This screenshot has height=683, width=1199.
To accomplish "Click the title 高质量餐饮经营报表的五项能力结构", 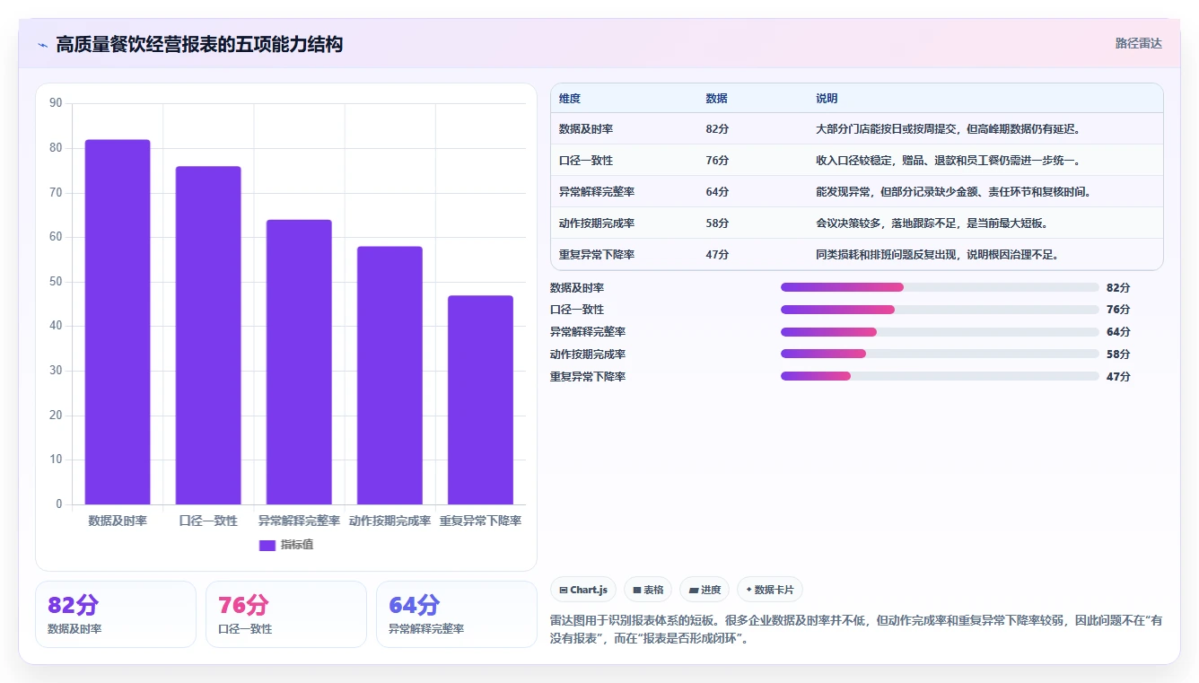I will pos(199,44).
